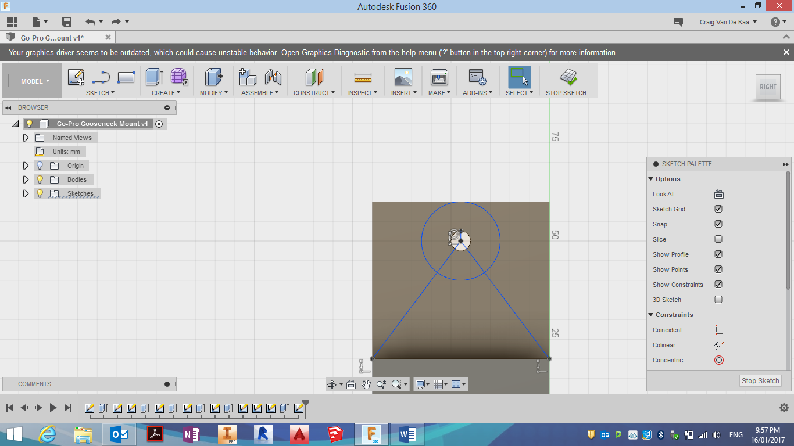Jump to the timeline beginning
The width and height of the screenshot is (794, 446).
click(10, 408)
